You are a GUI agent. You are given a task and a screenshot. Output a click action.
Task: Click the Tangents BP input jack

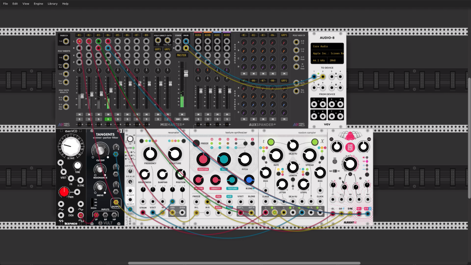coord(105,215)
